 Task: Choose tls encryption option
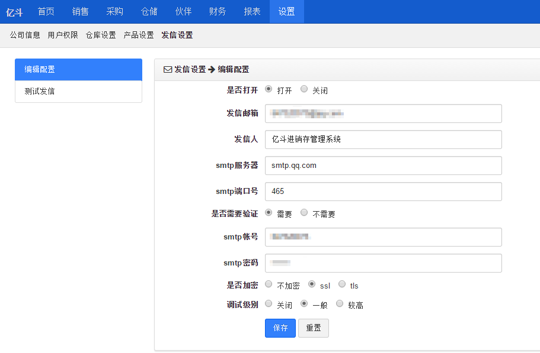click(342, 284)
